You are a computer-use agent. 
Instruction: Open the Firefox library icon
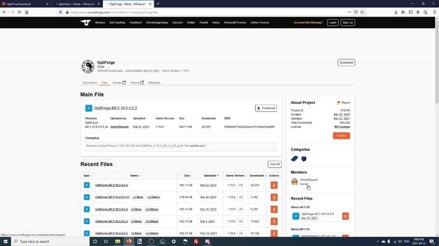pyautogui.click(x=403, y=12)
